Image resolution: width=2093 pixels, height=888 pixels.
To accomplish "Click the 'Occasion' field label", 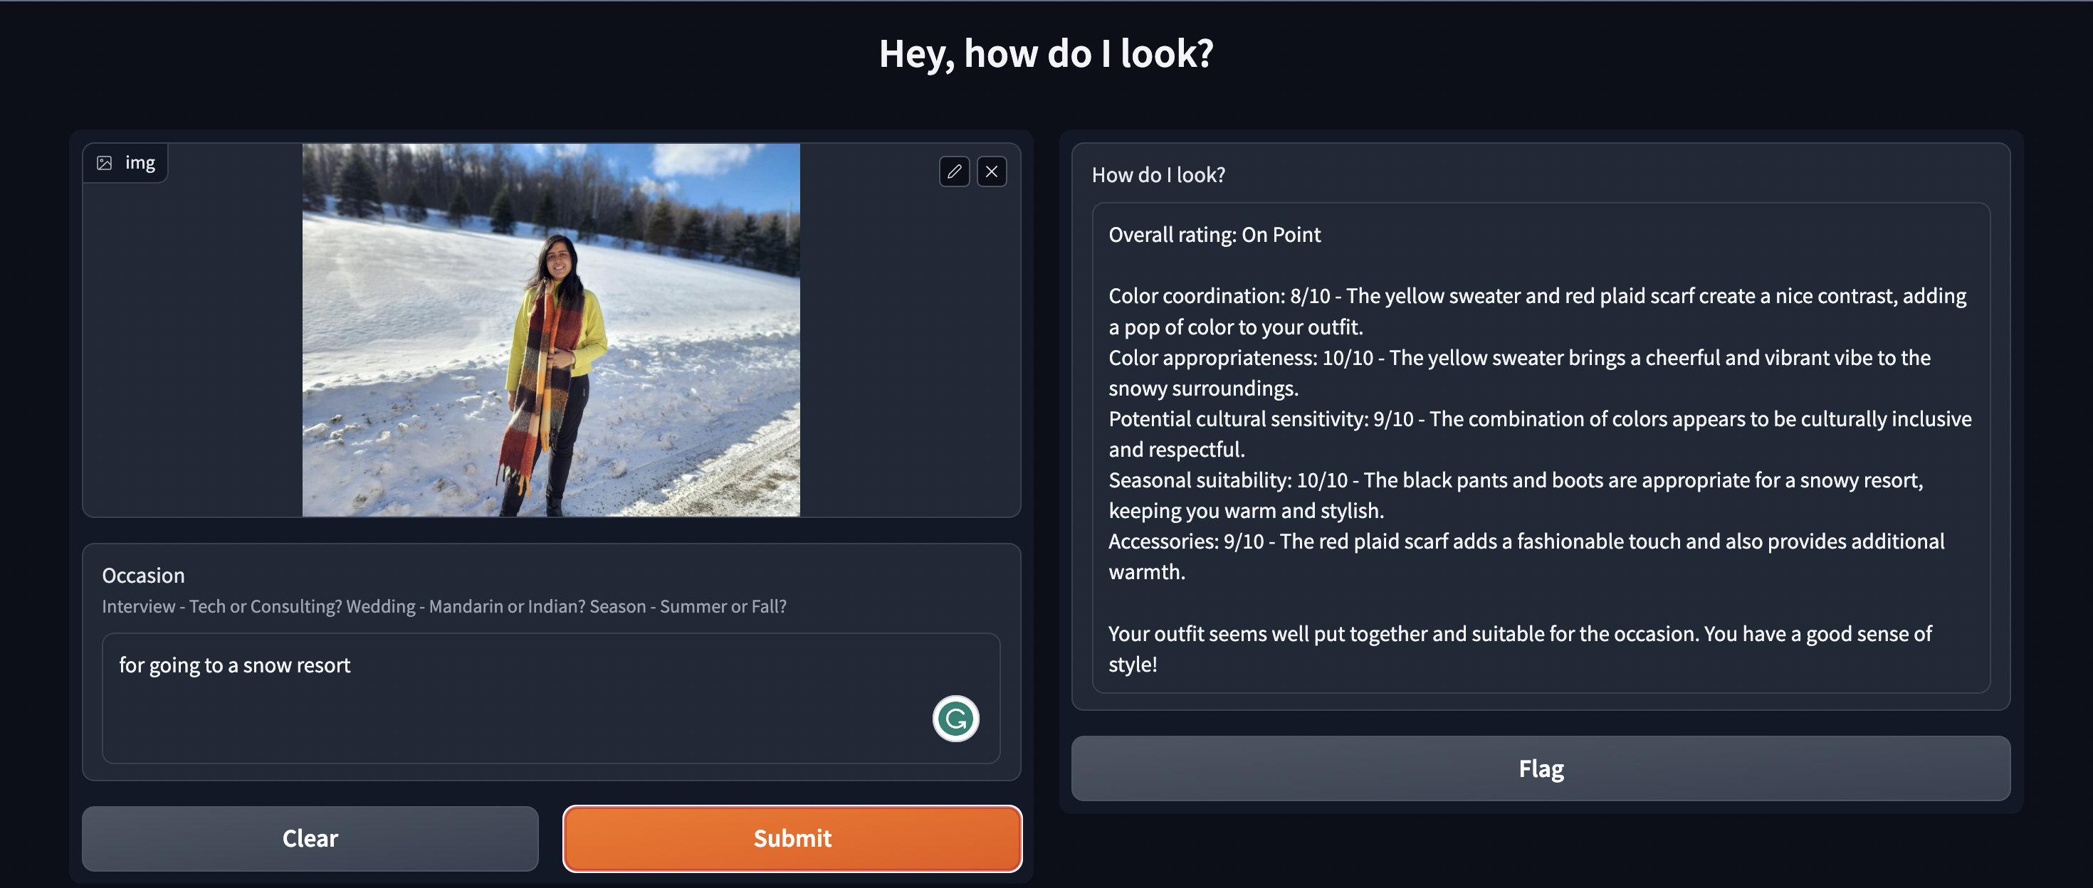I will click(x=143, y=575).
